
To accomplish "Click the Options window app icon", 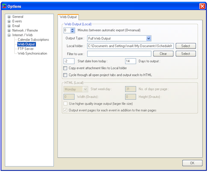I will (x=4, y=6).
